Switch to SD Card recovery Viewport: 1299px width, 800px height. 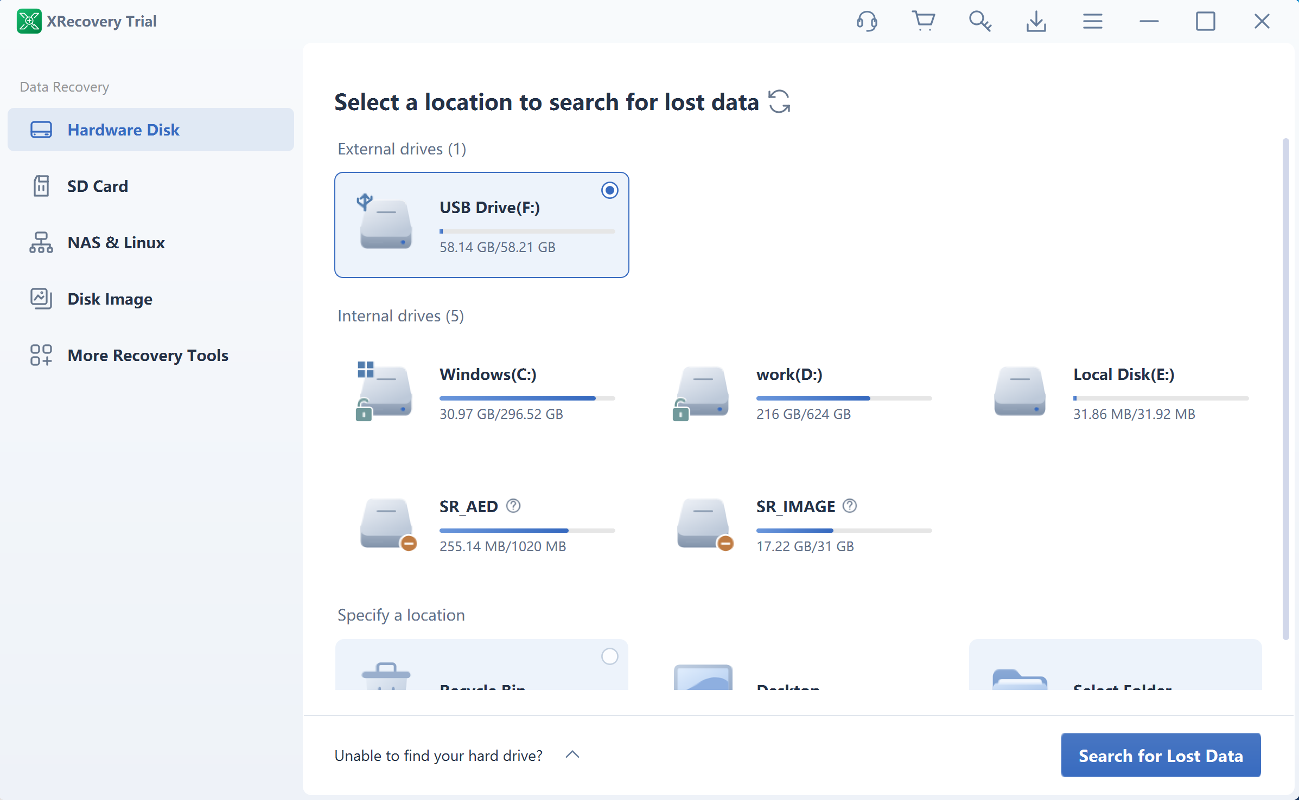(x=151, y=186)
